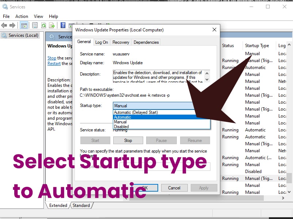
Task: Click the blue Help question mark icon
Action: (x=63, y=26)
